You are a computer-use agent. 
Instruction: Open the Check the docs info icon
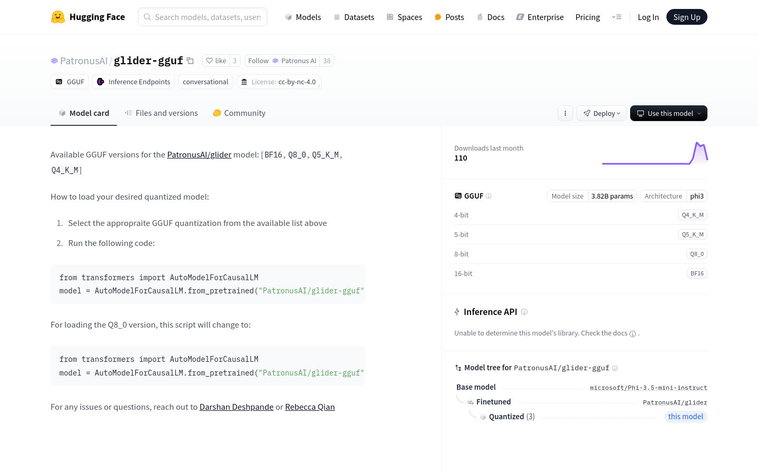point(633,333)
